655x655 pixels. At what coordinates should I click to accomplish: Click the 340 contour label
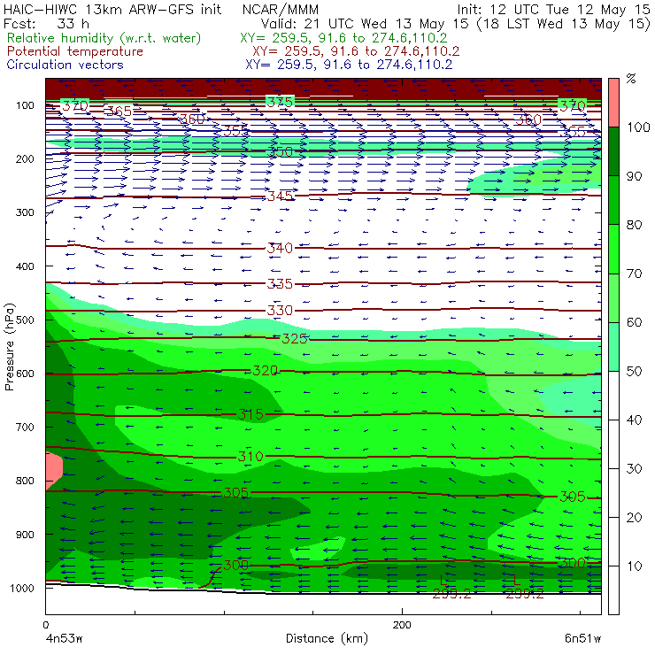pyautogui.click(x=280, y=248)
